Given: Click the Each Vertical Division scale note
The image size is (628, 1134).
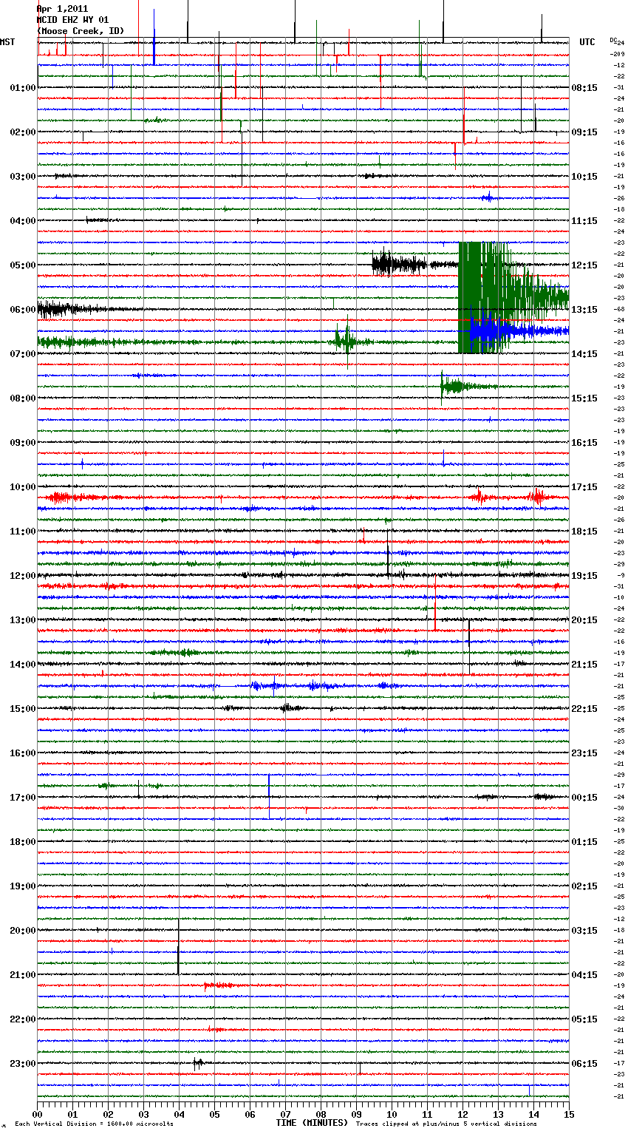Looking at the screenshot, I should click(94, 1124).
